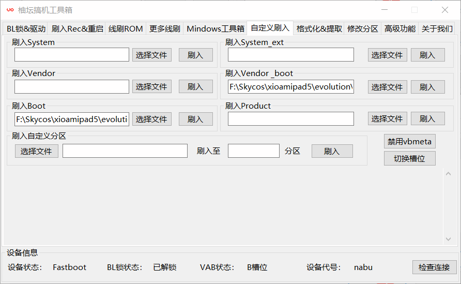
Task: Open the 高级功能 tab
Action: pos(400,28)
